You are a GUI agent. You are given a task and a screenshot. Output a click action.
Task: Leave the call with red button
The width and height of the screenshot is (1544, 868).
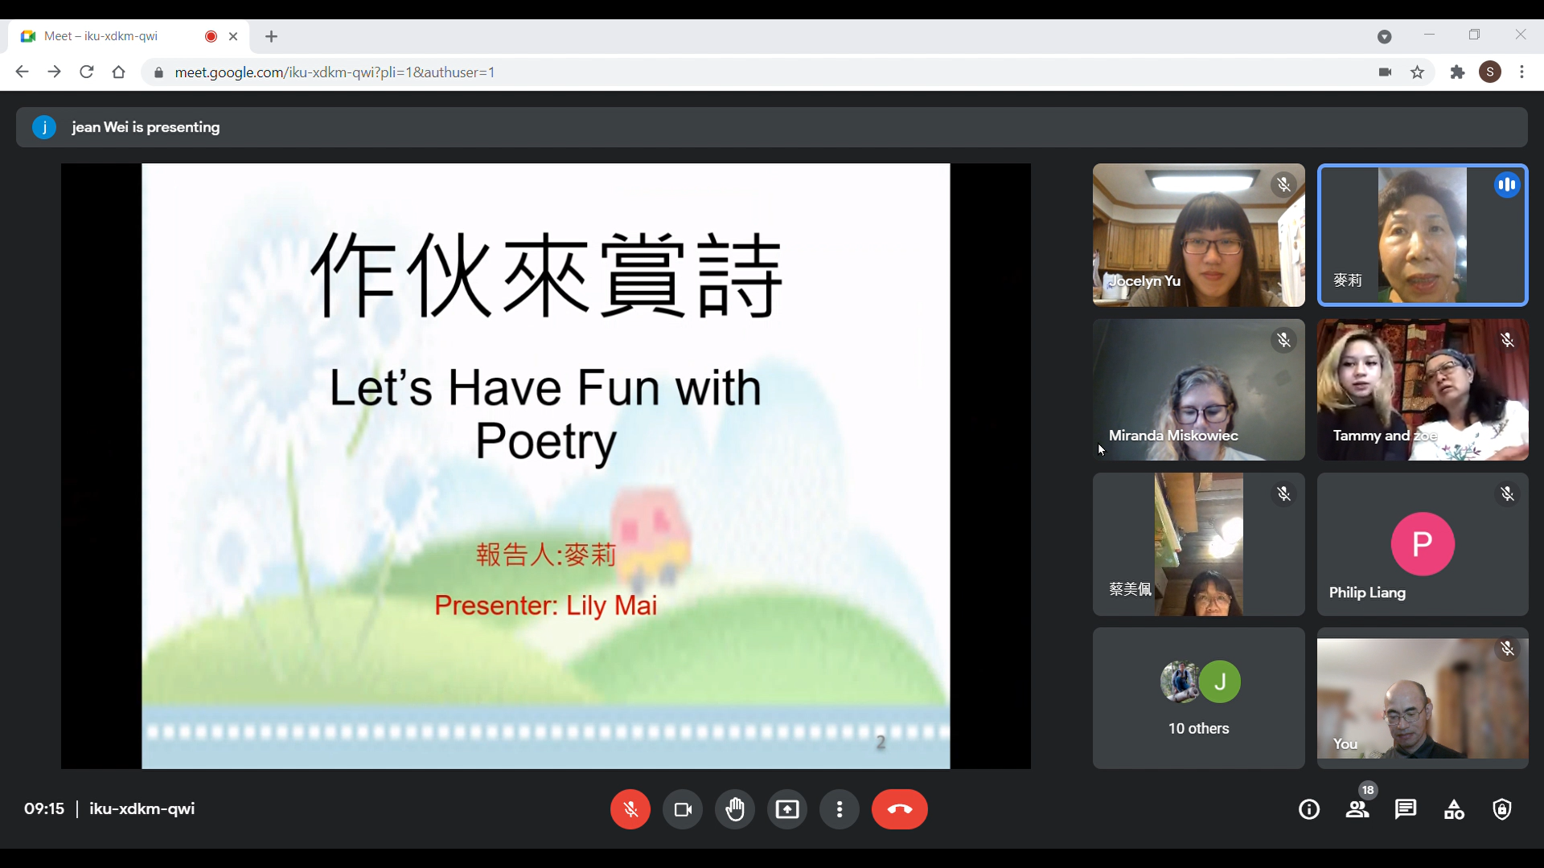(x=899, y=809)
